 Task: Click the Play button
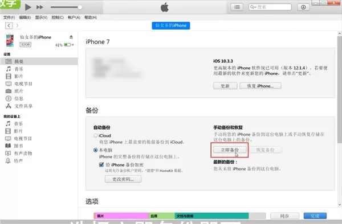[x=28, y=7]
